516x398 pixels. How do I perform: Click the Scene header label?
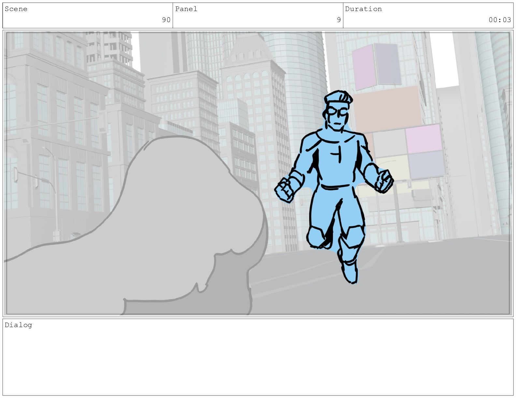click(x=16, y=9)
